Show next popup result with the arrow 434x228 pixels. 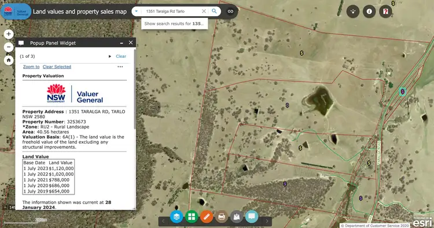[x=110, y=56]
